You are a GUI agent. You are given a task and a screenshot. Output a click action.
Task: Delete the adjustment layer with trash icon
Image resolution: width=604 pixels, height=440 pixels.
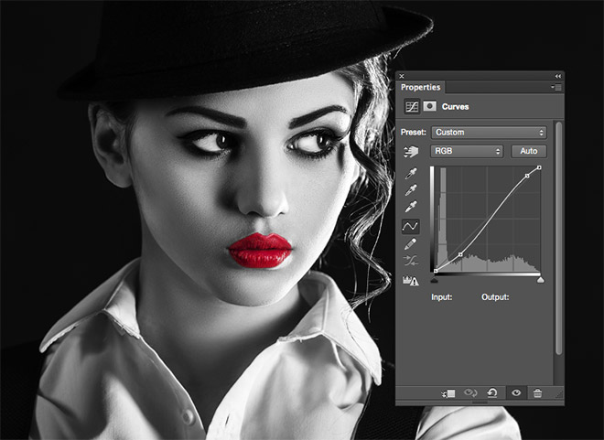point(537,393)
